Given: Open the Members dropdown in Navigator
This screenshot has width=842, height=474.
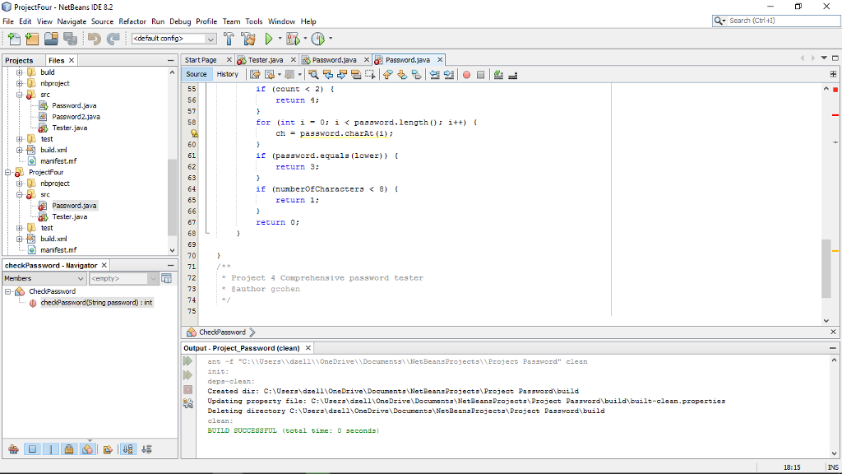Looking at the screenshot, I should tap(79, 279).
